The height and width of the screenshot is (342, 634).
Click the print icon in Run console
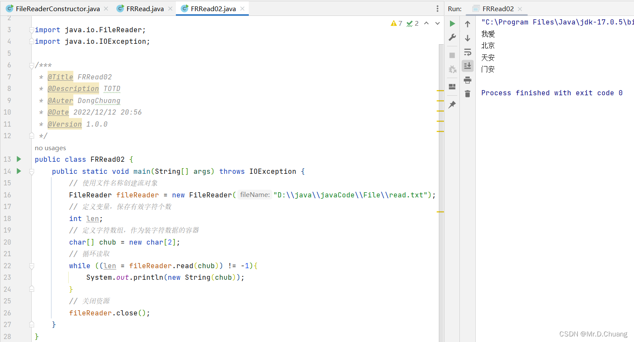pyautogui.click(x=468, y=80)
